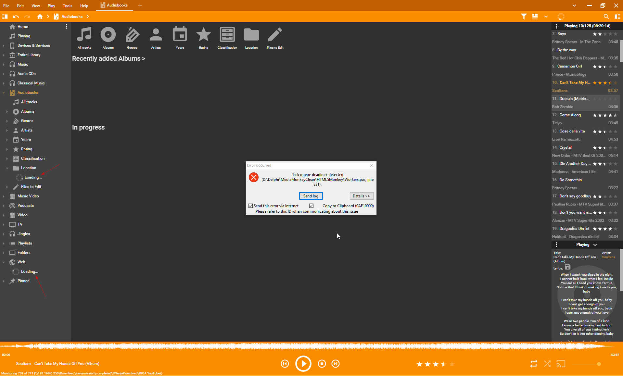Adjust the volume slider handle

point(599,364)
